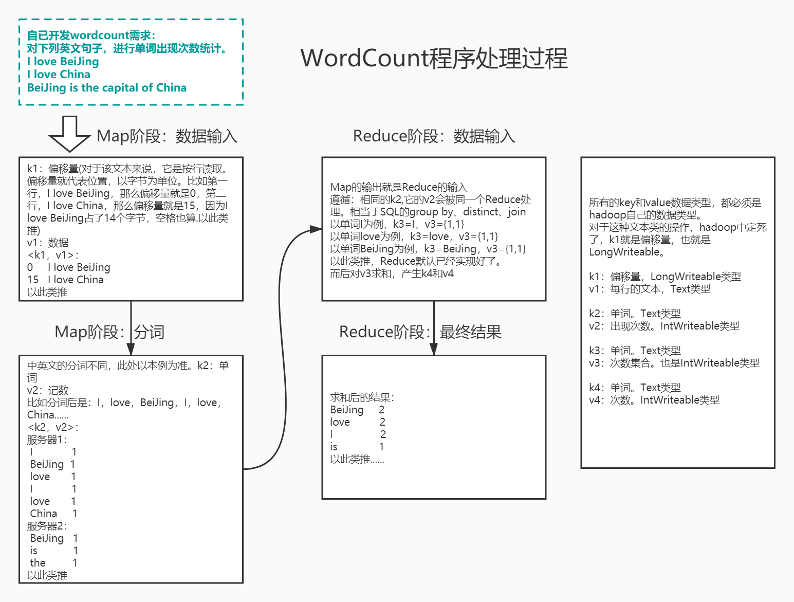Image resolution: width=794 pixels, height=602 pixels.
Task: Click the result row "is 1" in the final results box
Action: click(x=357, y=447)
